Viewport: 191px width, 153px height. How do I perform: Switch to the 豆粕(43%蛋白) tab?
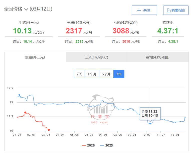coord(158,57)
